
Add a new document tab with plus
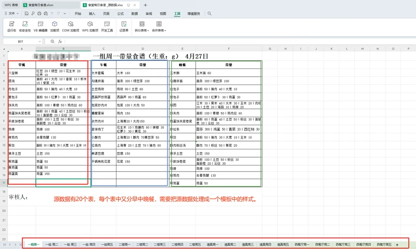coord(146,5)
